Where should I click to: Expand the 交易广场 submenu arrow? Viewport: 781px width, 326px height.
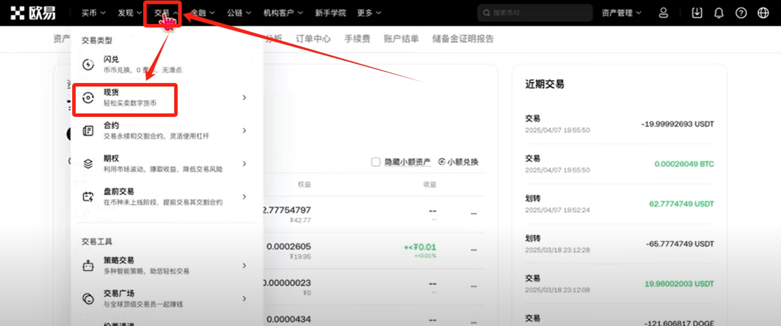[x=244, y=298]
